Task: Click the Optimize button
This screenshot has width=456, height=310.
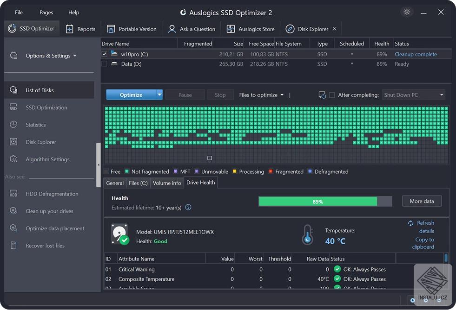Action: (131, 95)
